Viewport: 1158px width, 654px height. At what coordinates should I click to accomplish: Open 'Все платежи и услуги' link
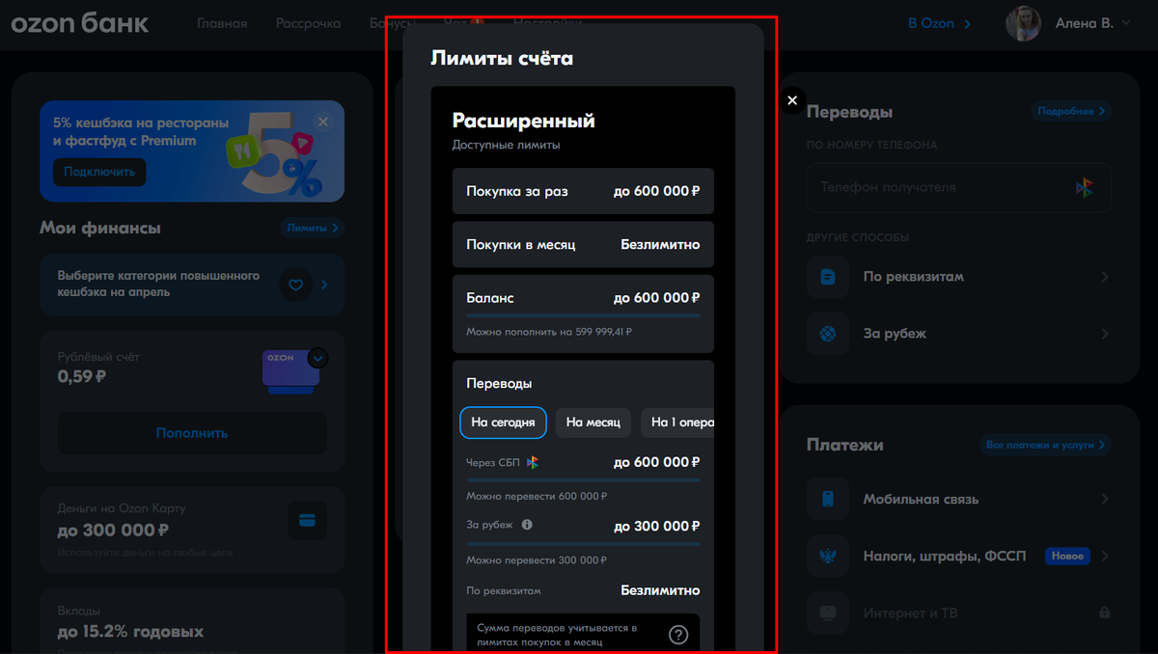pyautogui.click(x=1046, y=445)
